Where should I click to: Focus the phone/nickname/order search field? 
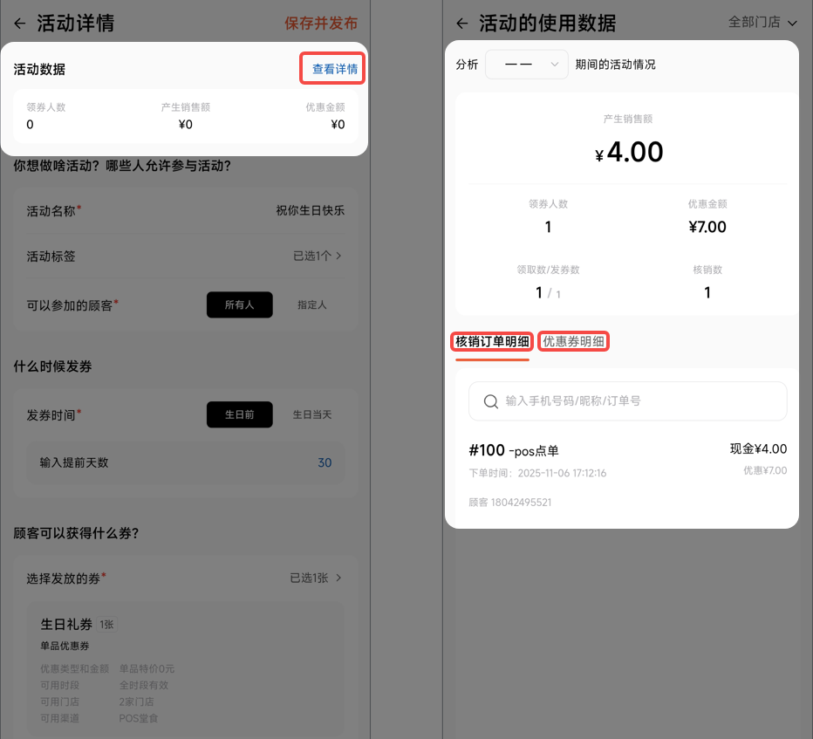[x=628, y=401]
